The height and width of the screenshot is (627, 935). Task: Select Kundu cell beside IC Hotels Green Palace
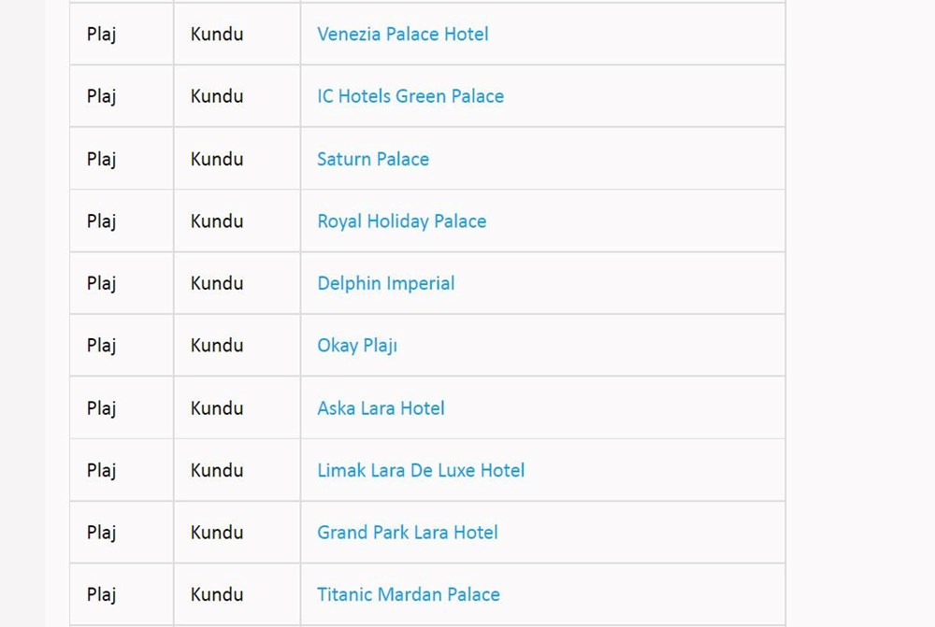click(x=217, y=96)
